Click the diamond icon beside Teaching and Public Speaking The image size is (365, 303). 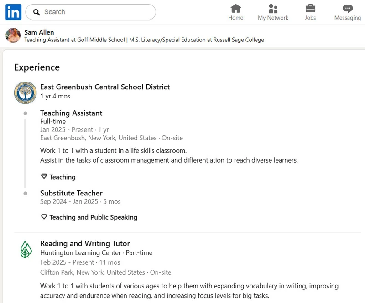click(44, 217)
